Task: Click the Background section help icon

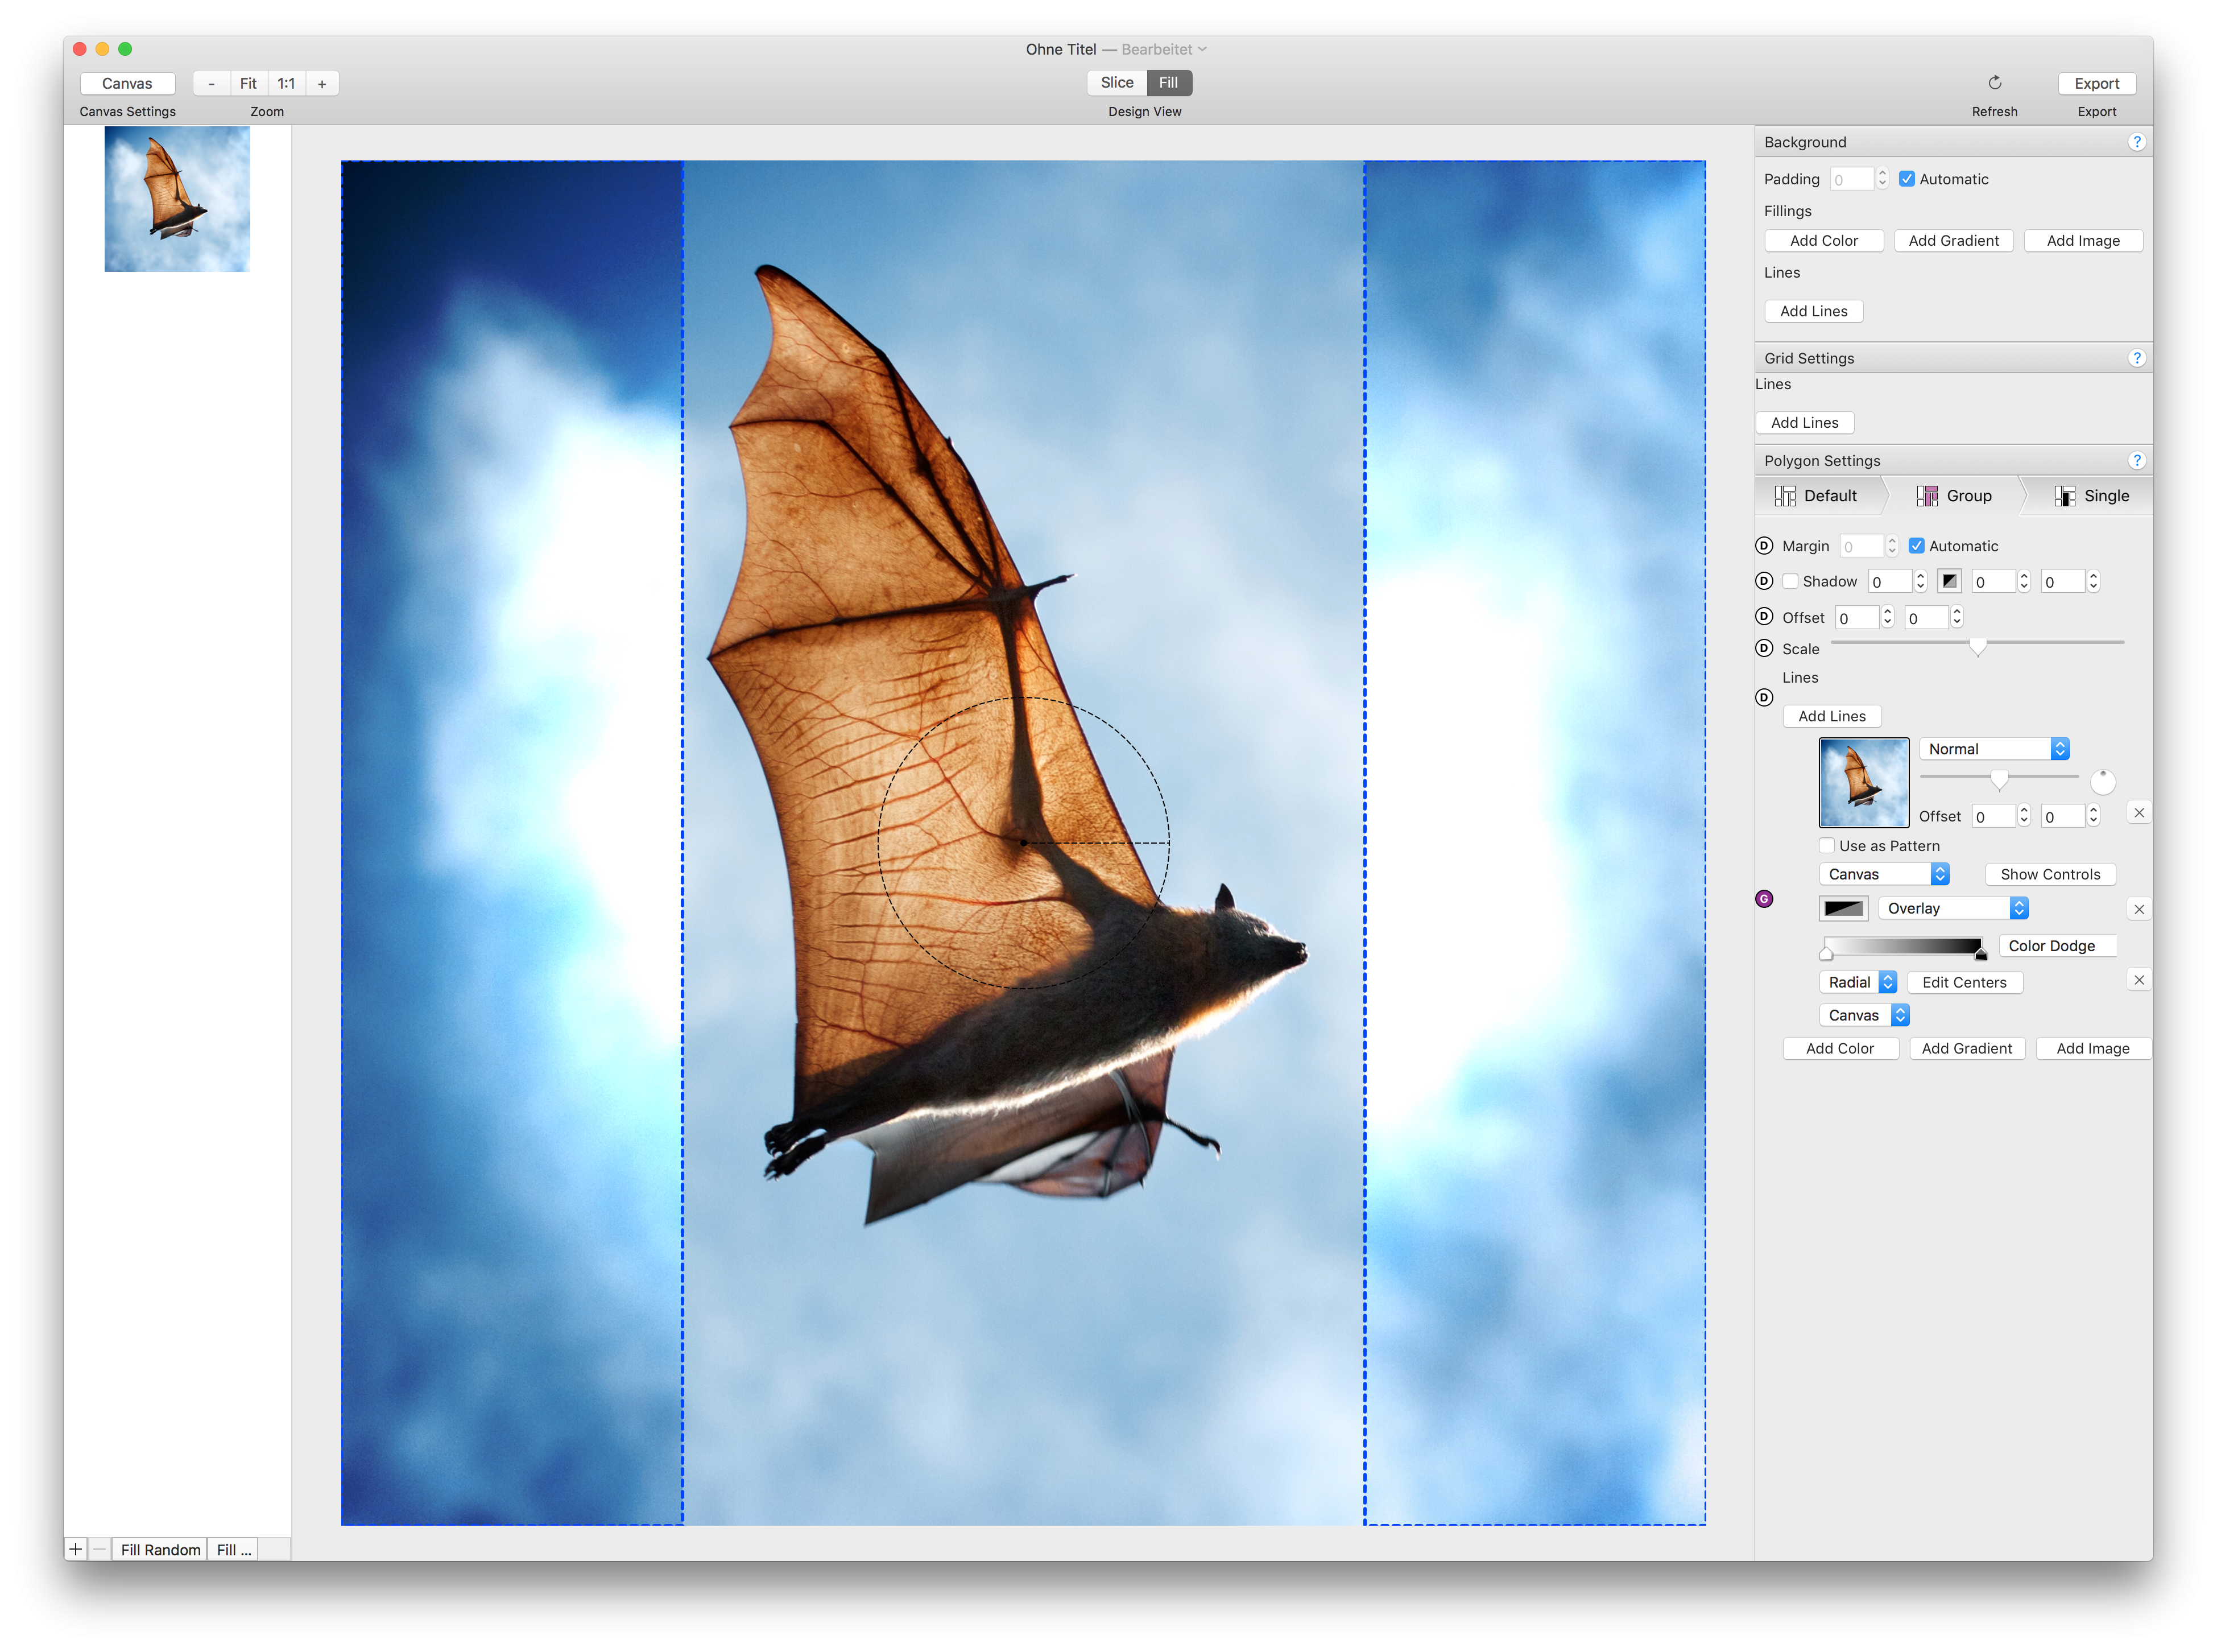Action: click(x=2136, y=142)
